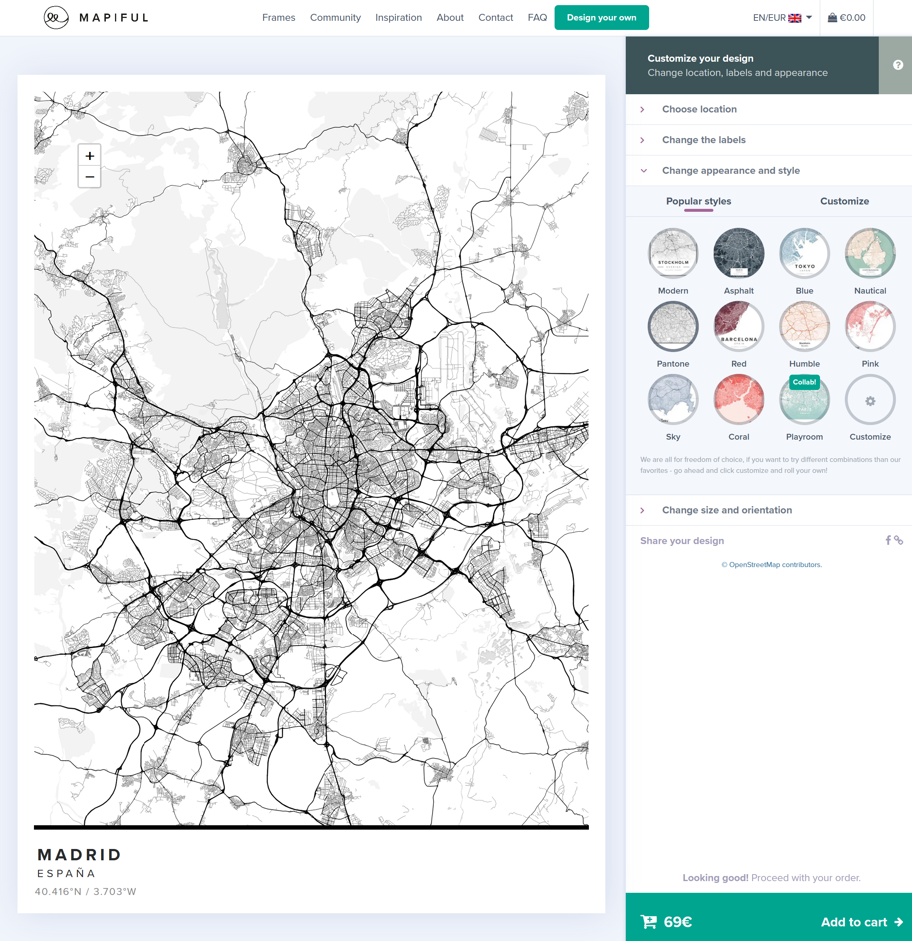Expand the Choose location section
The image size is (912, 941).
point(699,110)
